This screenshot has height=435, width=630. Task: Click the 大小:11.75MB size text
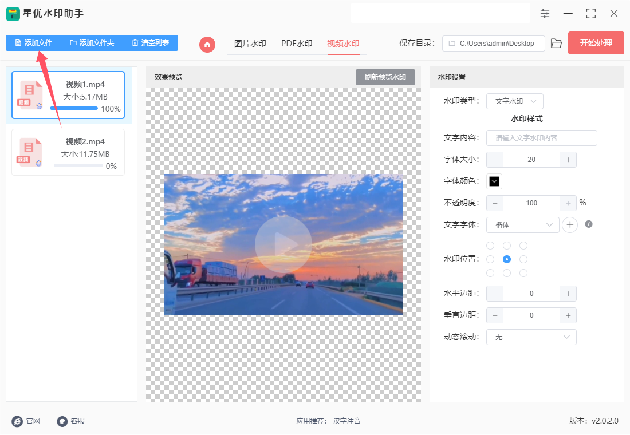point(85,154)
